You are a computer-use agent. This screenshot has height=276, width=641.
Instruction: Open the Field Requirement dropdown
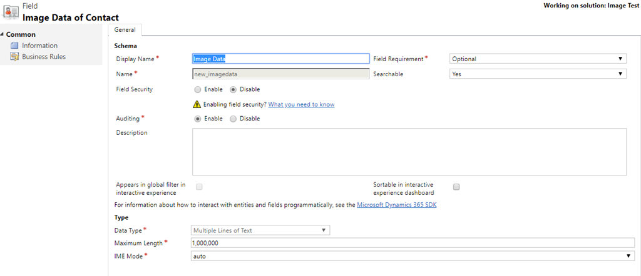538,59
